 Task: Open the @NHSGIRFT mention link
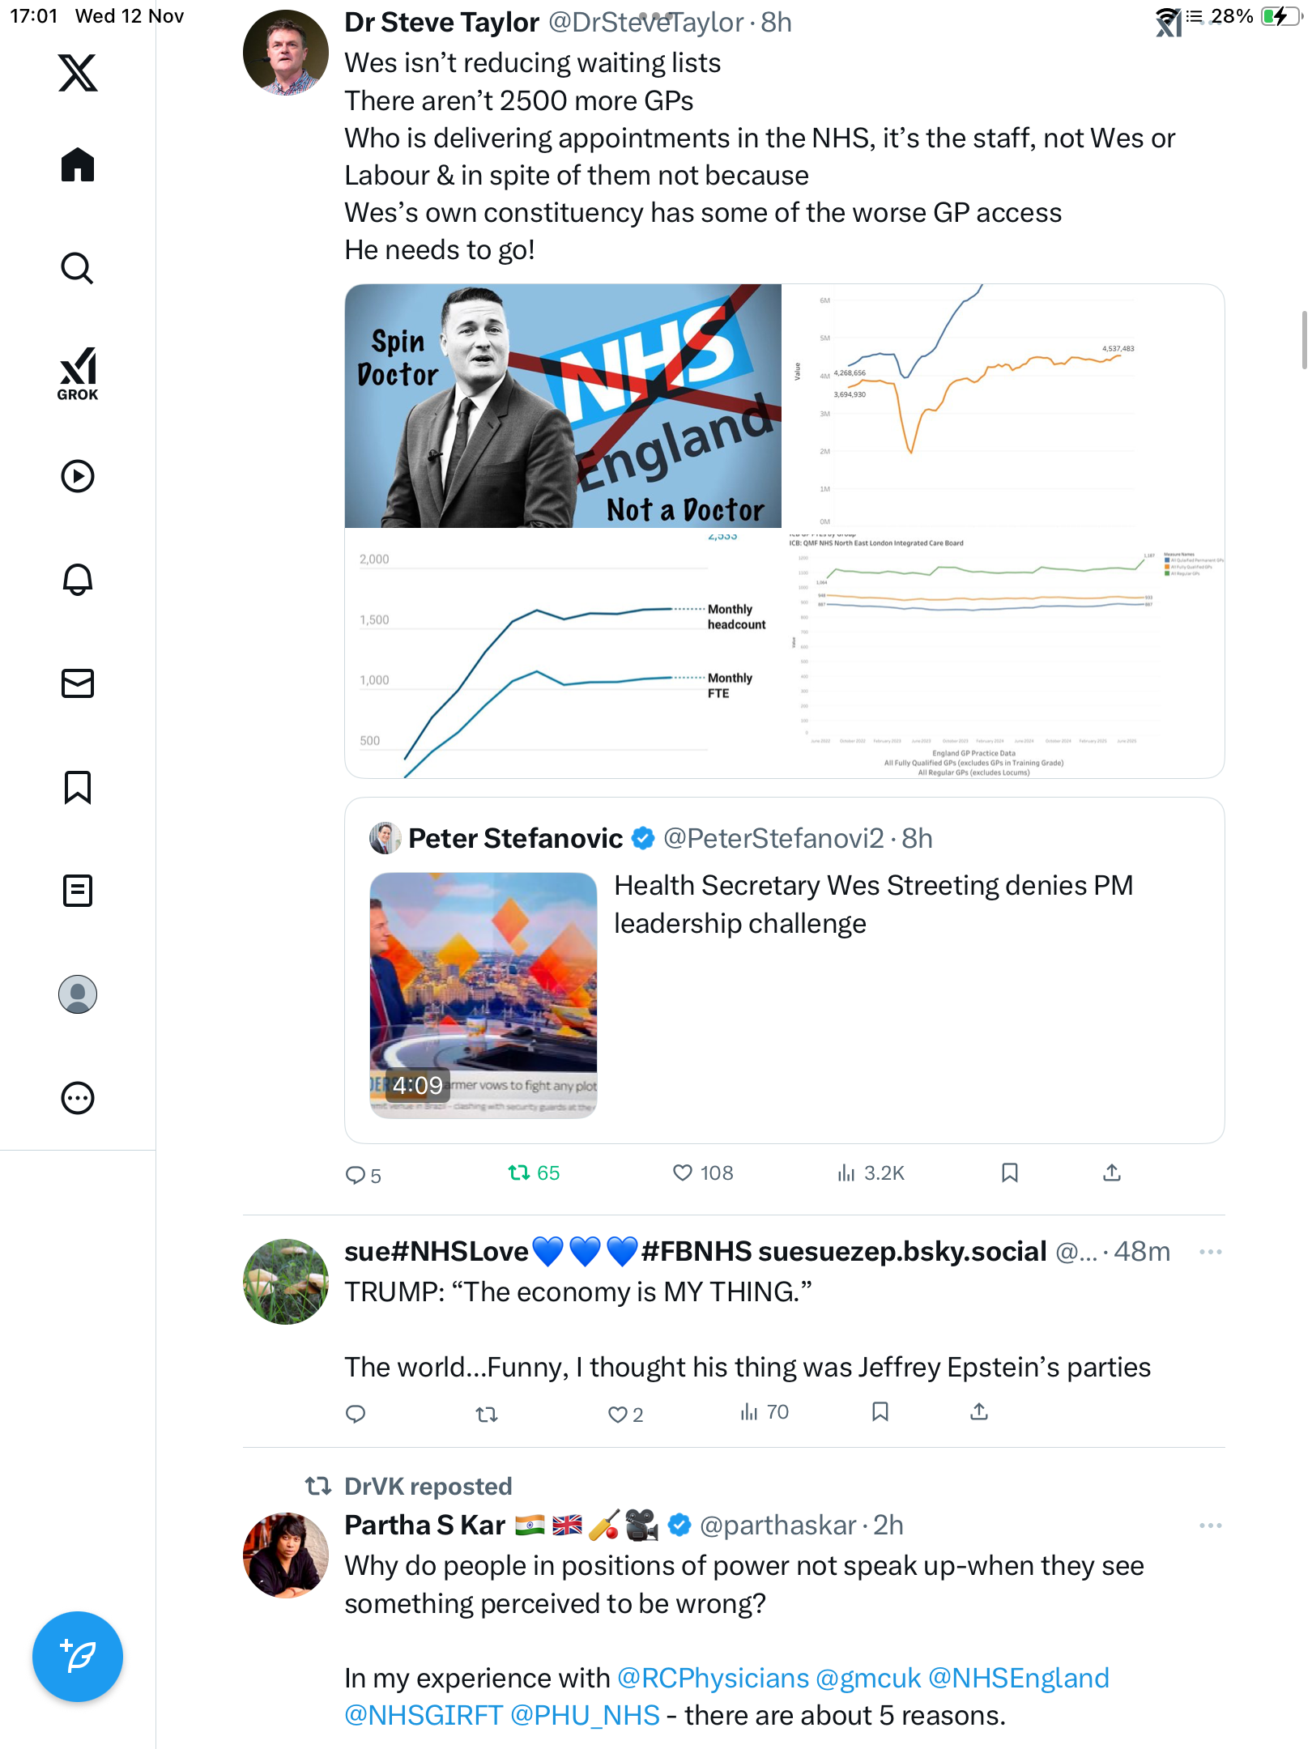424,1715
